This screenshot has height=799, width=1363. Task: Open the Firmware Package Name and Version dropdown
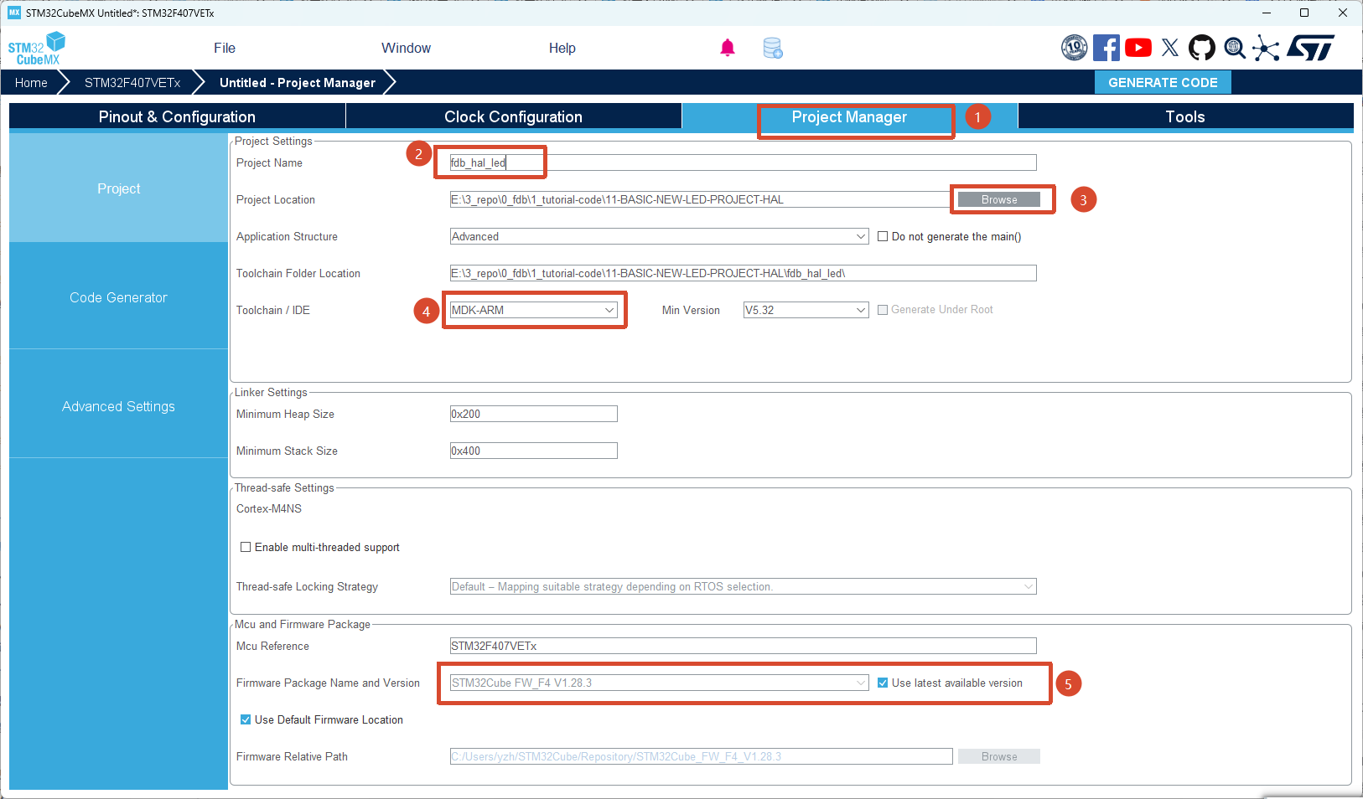click(x=659, y=683)
